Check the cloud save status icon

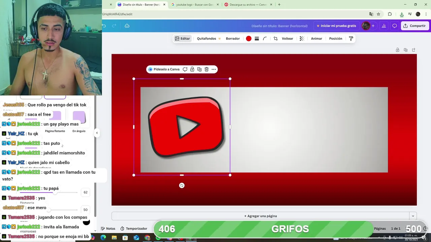pos(127,26)
